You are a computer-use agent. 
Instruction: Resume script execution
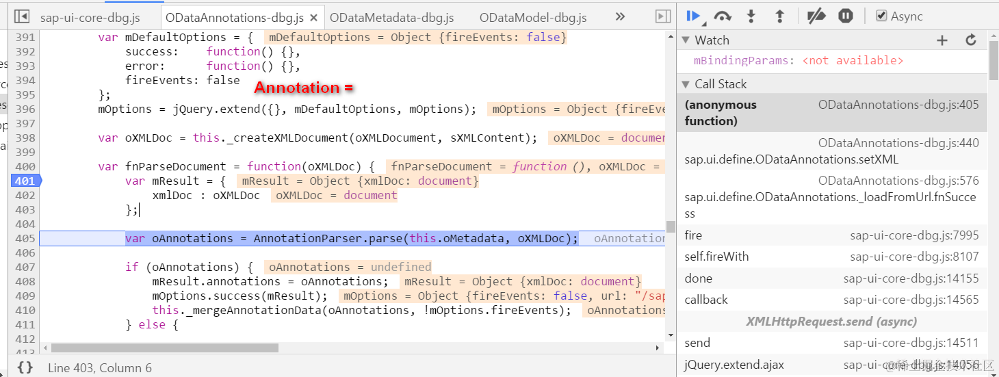694,16
